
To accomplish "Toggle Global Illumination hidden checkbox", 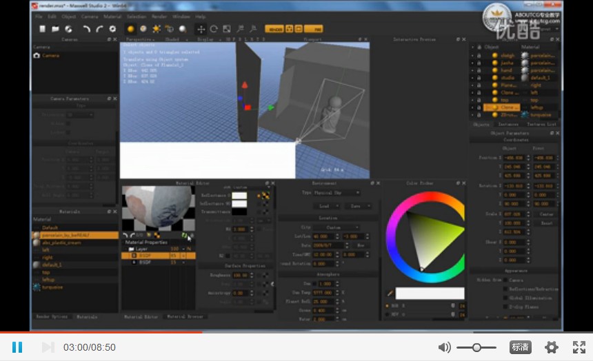I will coord(505,298).
